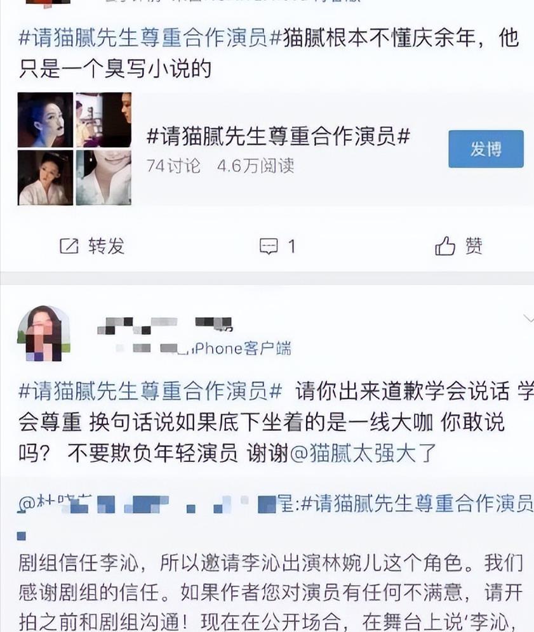Open the hashtag at the start of the first post

[x=150, y=38]
